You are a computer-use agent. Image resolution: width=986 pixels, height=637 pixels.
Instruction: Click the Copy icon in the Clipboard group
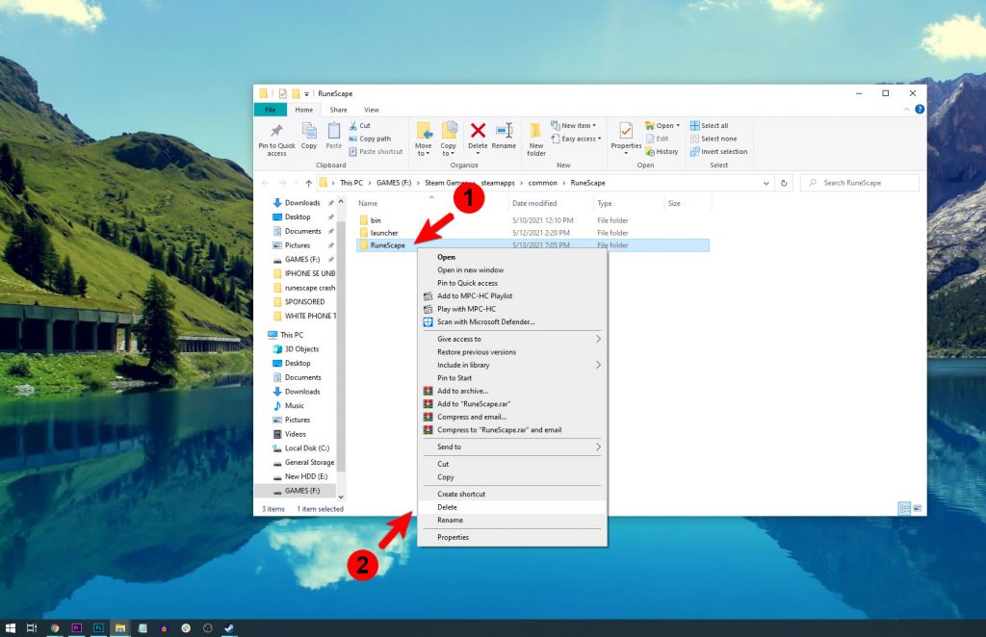[x=309, y=131]
